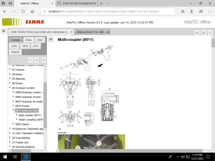Click the question mark in navigation toolbar

43,60
